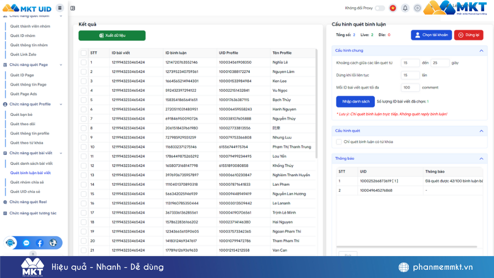Open Quét thành viên nhóm
Viewport: 494px width, 278px height.
coord(30,26)
